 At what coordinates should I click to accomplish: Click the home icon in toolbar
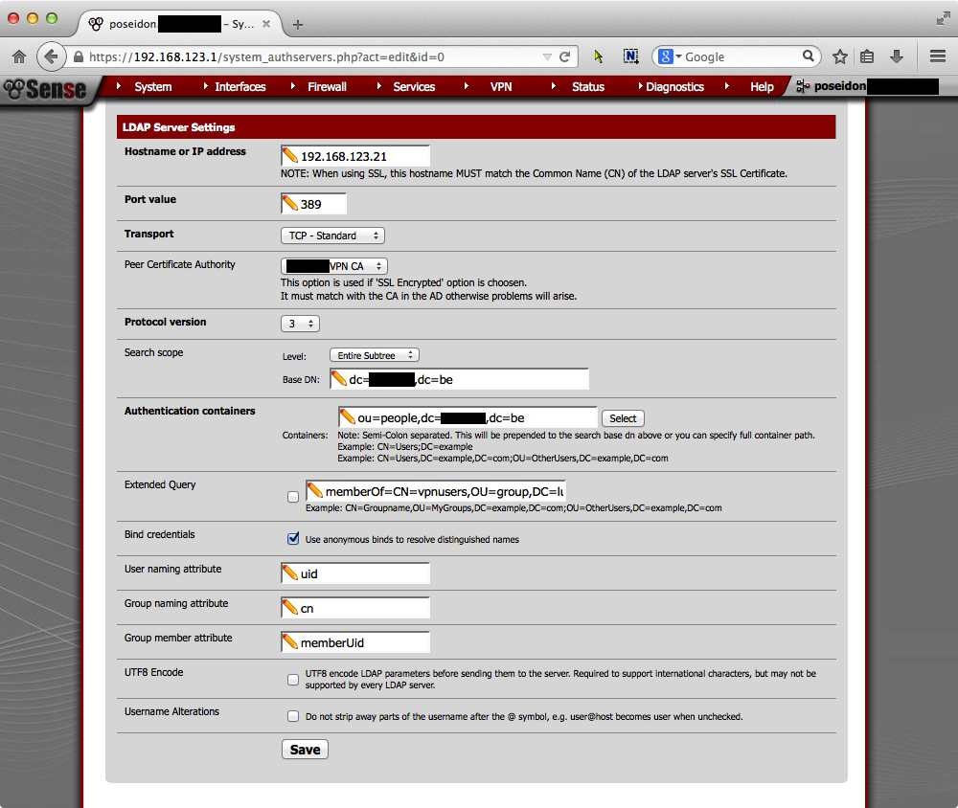[x=19, y=56]
